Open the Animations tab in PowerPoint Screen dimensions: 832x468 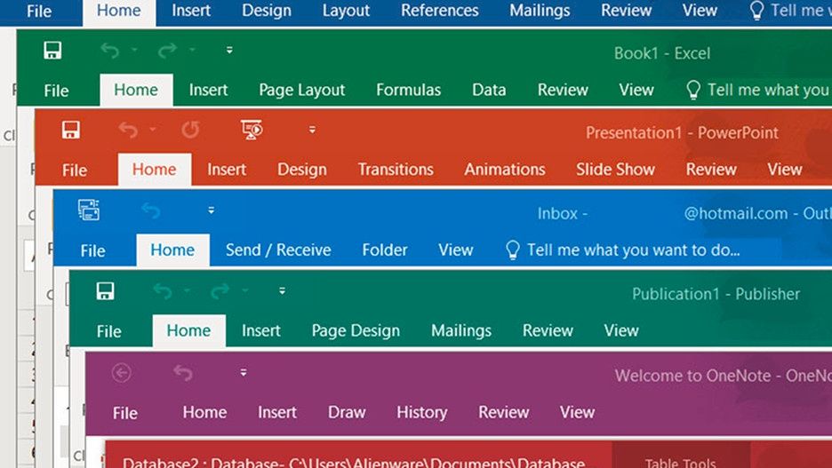505,170
